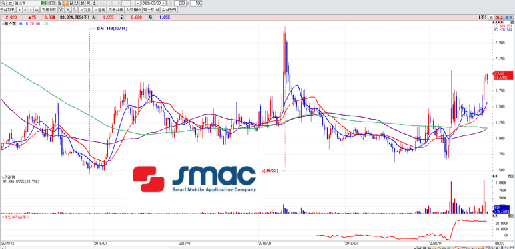515x249 pixels.
Task: Go to previous item arrow
Action: (x=19, y=10)
